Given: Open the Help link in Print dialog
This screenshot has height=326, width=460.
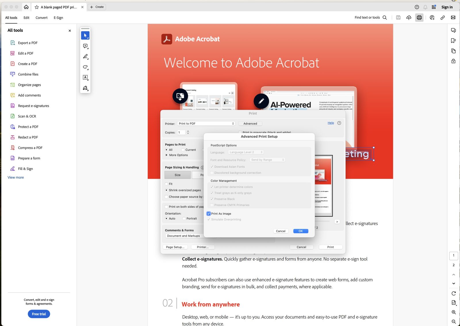Looking at the screenshot, I should (x=331, y=123).
